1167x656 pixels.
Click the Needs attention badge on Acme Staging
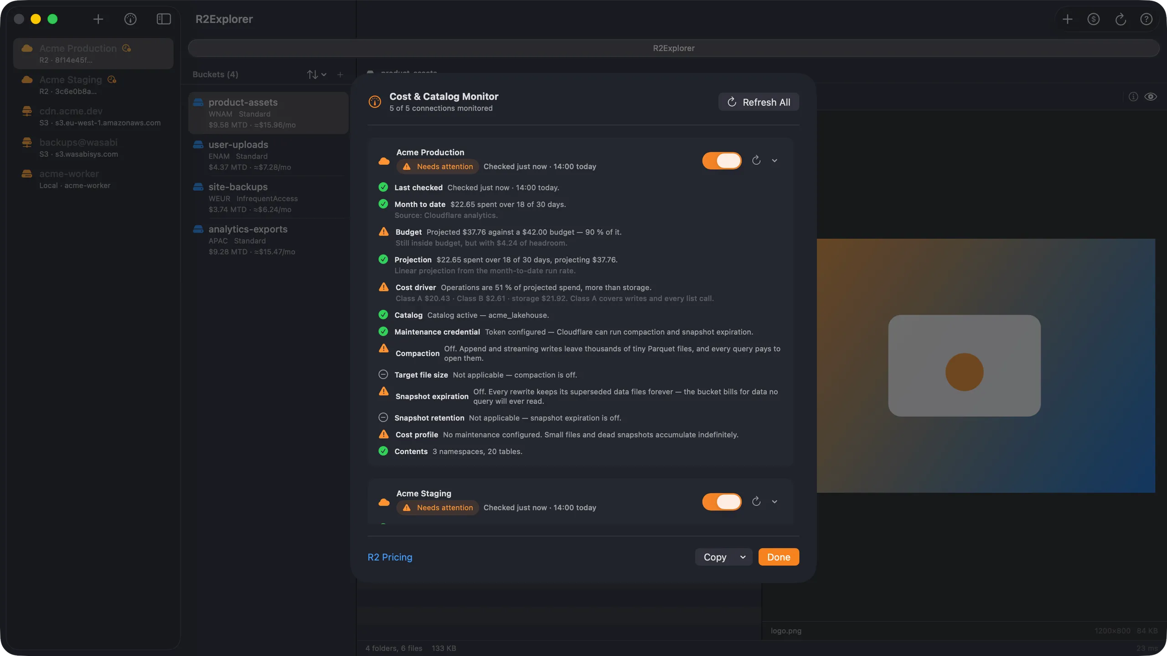click(x=437, y=507)
